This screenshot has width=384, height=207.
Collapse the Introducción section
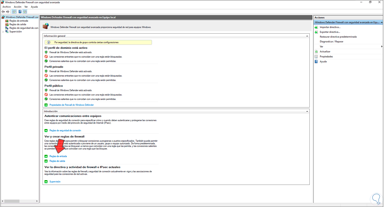(307, 111)
